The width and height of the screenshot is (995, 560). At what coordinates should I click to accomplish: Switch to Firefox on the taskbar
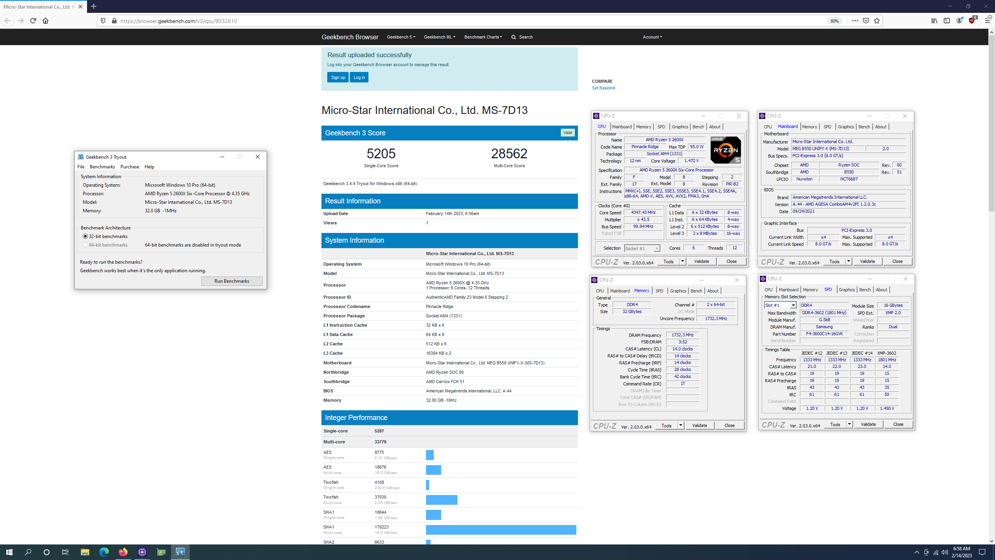[x=123, y=552]
